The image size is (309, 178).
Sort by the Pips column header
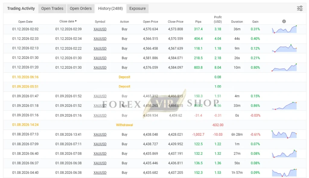click(198, 22)
